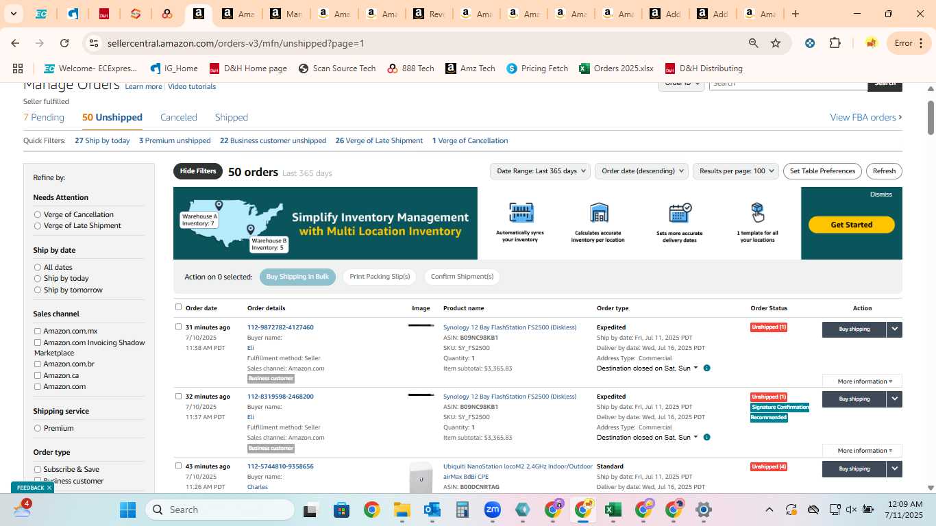
Task: Expand Buy shipping arrow for order 112-9872782-4127460
Action: tap(894, 329)
